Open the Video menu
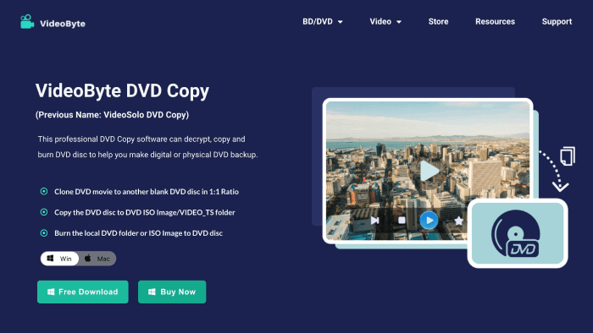The height and width of the screenshot is (333, 593). click(380, 21)
